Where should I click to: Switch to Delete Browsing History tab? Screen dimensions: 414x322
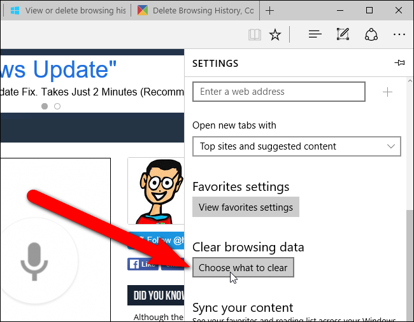[x=196, y=11]
